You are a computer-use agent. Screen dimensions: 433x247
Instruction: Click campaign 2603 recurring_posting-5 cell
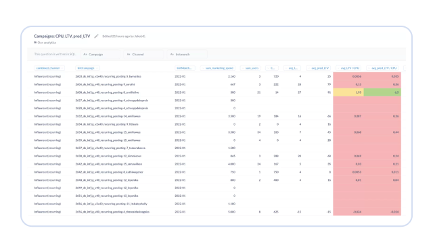click(x=108, y=76)
